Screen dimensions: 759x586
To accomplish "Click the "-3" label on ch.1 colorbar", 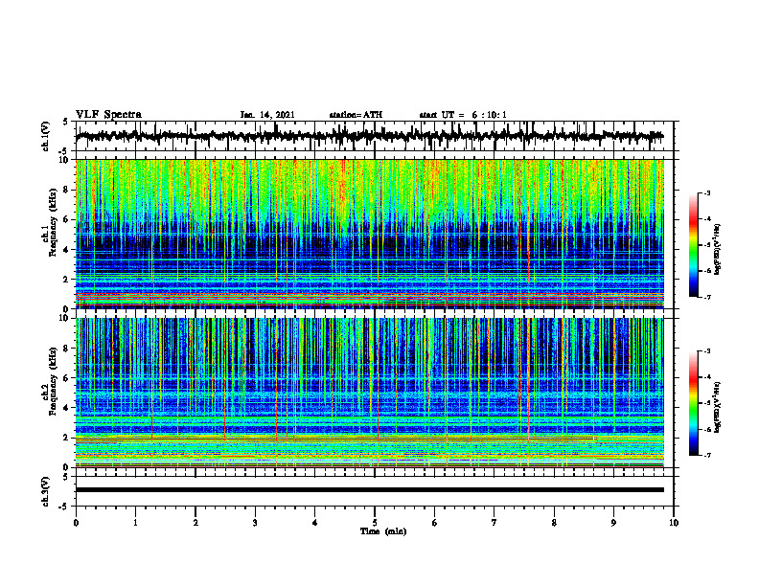I will pyautogui.click(x=706, y=192).
